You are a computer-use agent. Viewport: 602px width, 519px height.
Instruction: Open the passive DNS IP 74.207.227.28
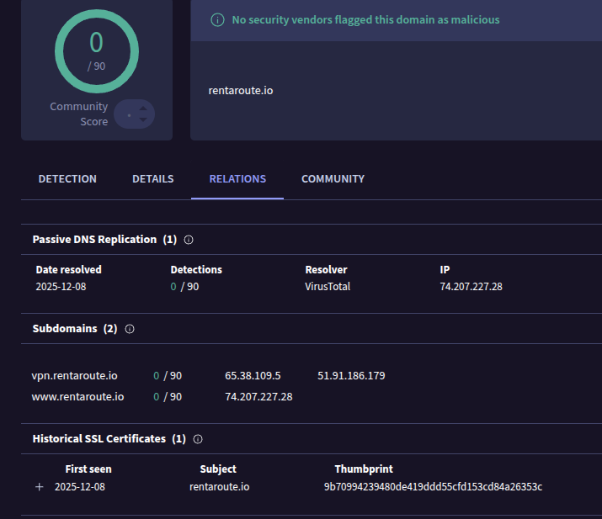click(471, 287)
